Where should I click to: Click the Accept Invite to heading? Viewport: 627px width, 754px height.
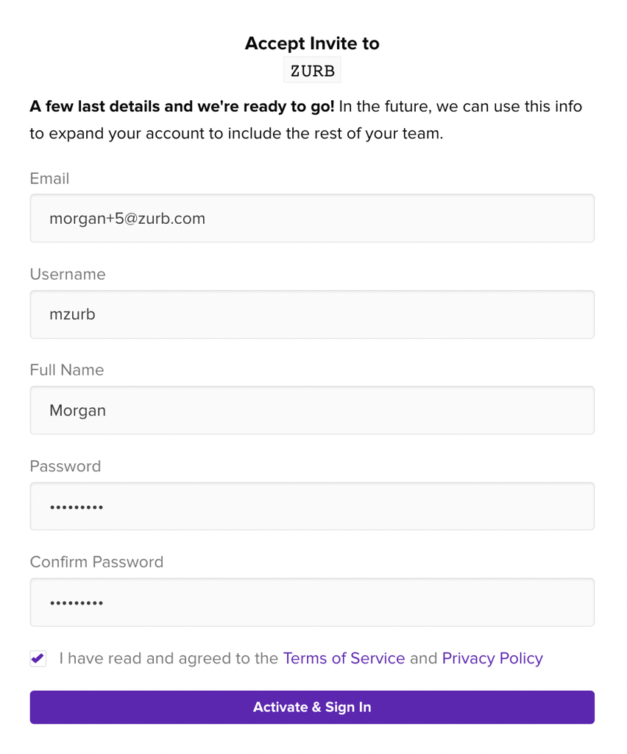point(312,43)
